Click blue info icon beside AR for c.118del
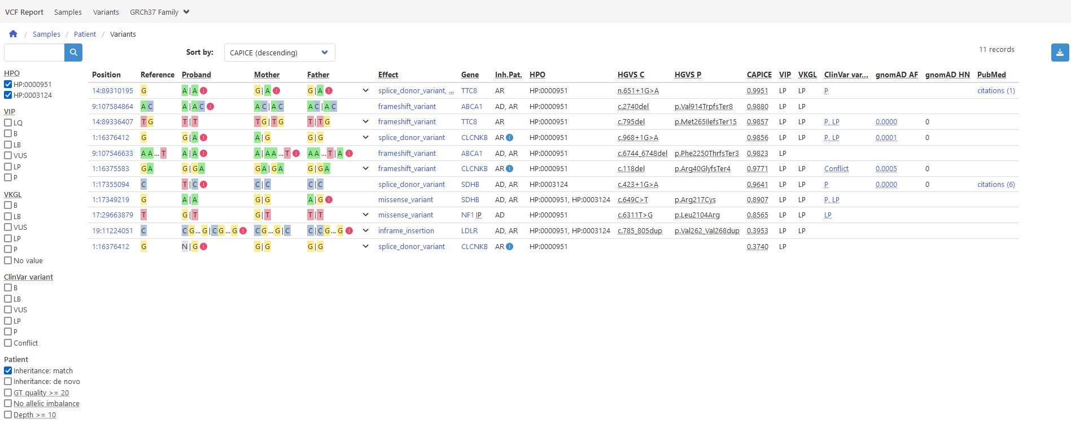Screen dimensions: 1071x423 tap(510, 168)
